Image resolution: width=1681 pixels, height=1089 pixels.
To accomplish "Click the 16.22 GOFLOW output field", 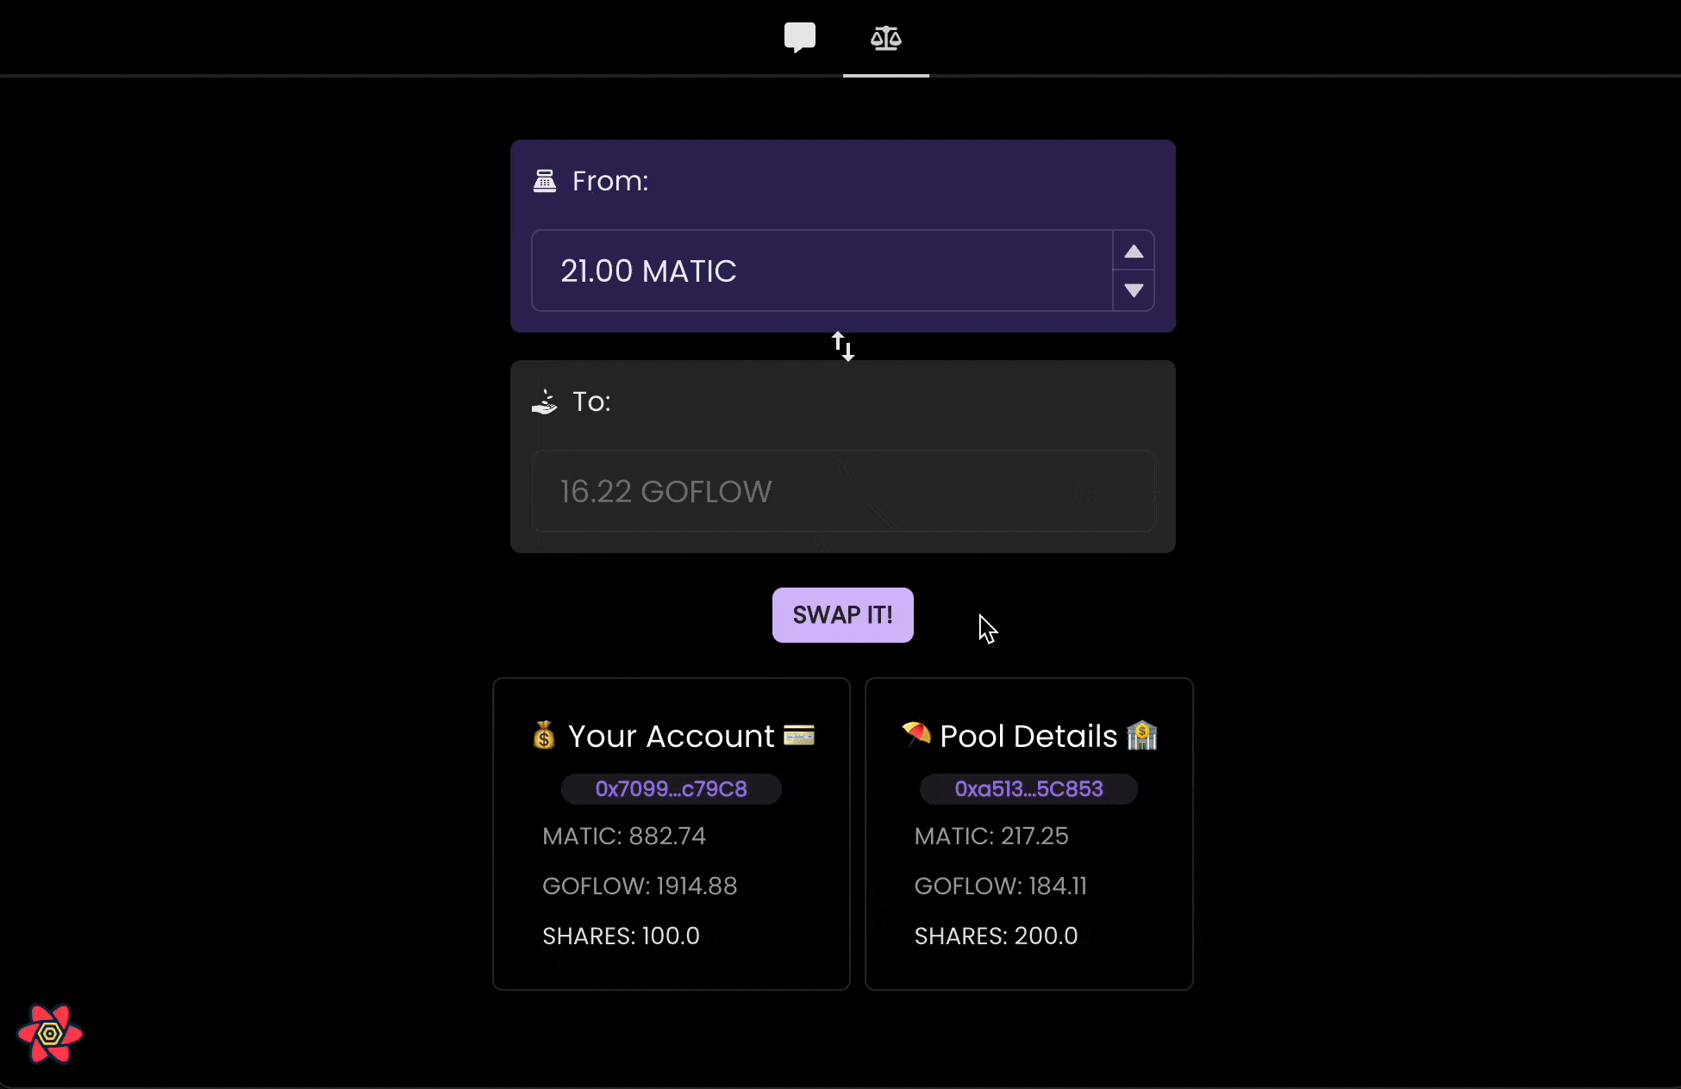I will 841,491.
